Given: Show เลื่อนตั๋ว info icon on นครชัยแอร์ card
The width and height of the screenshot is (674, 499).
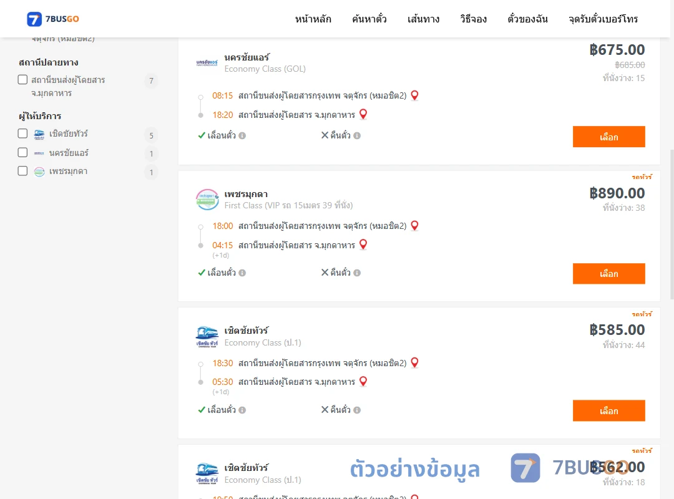Looking at the screenshot, I should (242, 136).
